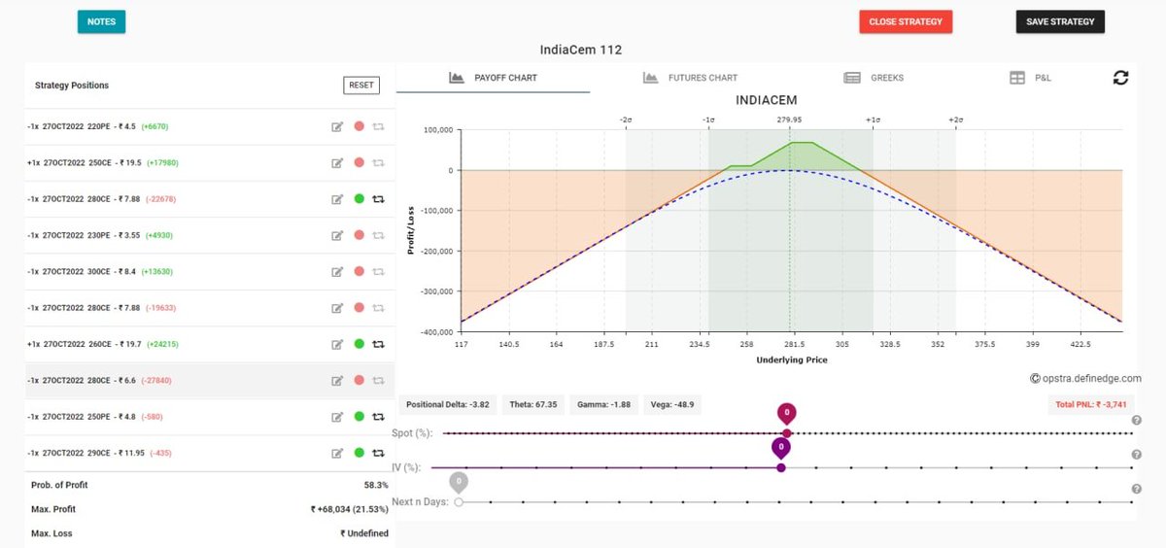The image size is (1166, 548).
Task: Reset the strategy positions
Action: (x=361, y=86)
